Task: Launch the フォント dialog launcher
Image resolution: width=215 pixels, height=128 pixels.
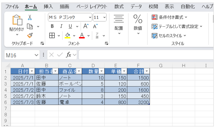Action: pos(107,43)
